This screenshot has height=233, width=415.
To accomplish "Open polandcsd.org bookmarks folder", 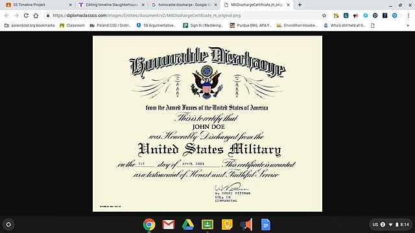I will 30,25.
